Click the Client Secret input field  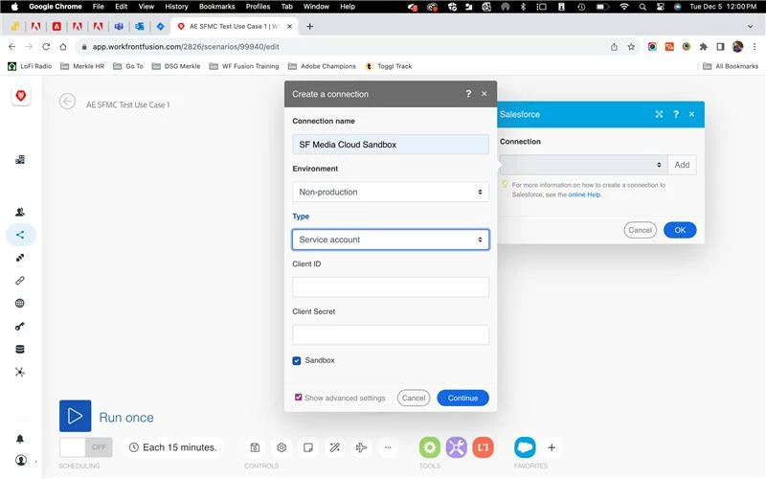[391, 334]
